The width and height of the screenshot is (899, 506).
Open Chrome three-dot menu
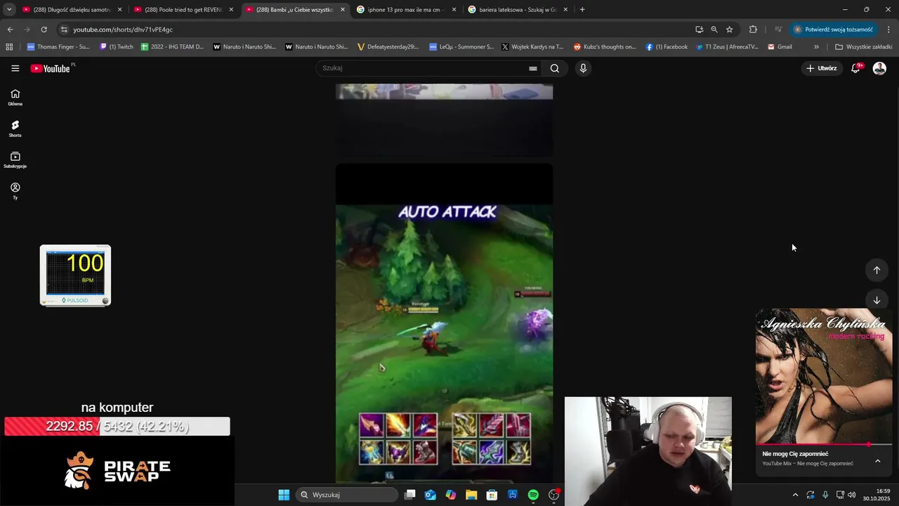888,30
